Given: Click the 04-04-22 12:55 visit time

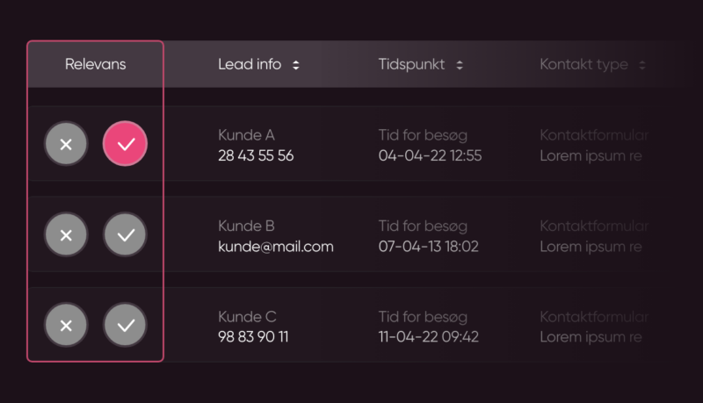Looking at the screenshot, I should click(x=430, y=156).
